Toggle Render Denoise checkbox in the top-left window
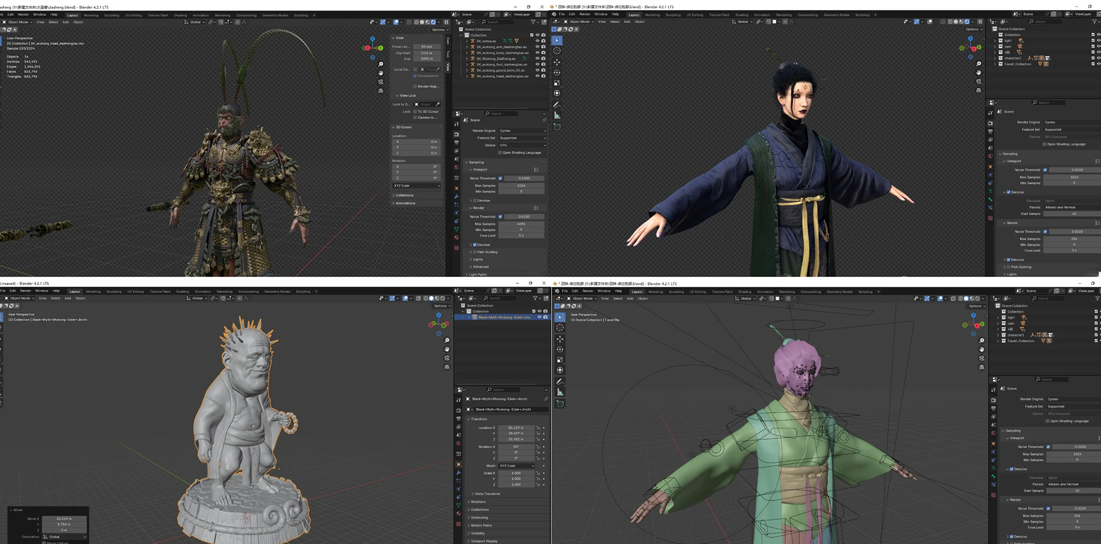 [x=475, y=245]
